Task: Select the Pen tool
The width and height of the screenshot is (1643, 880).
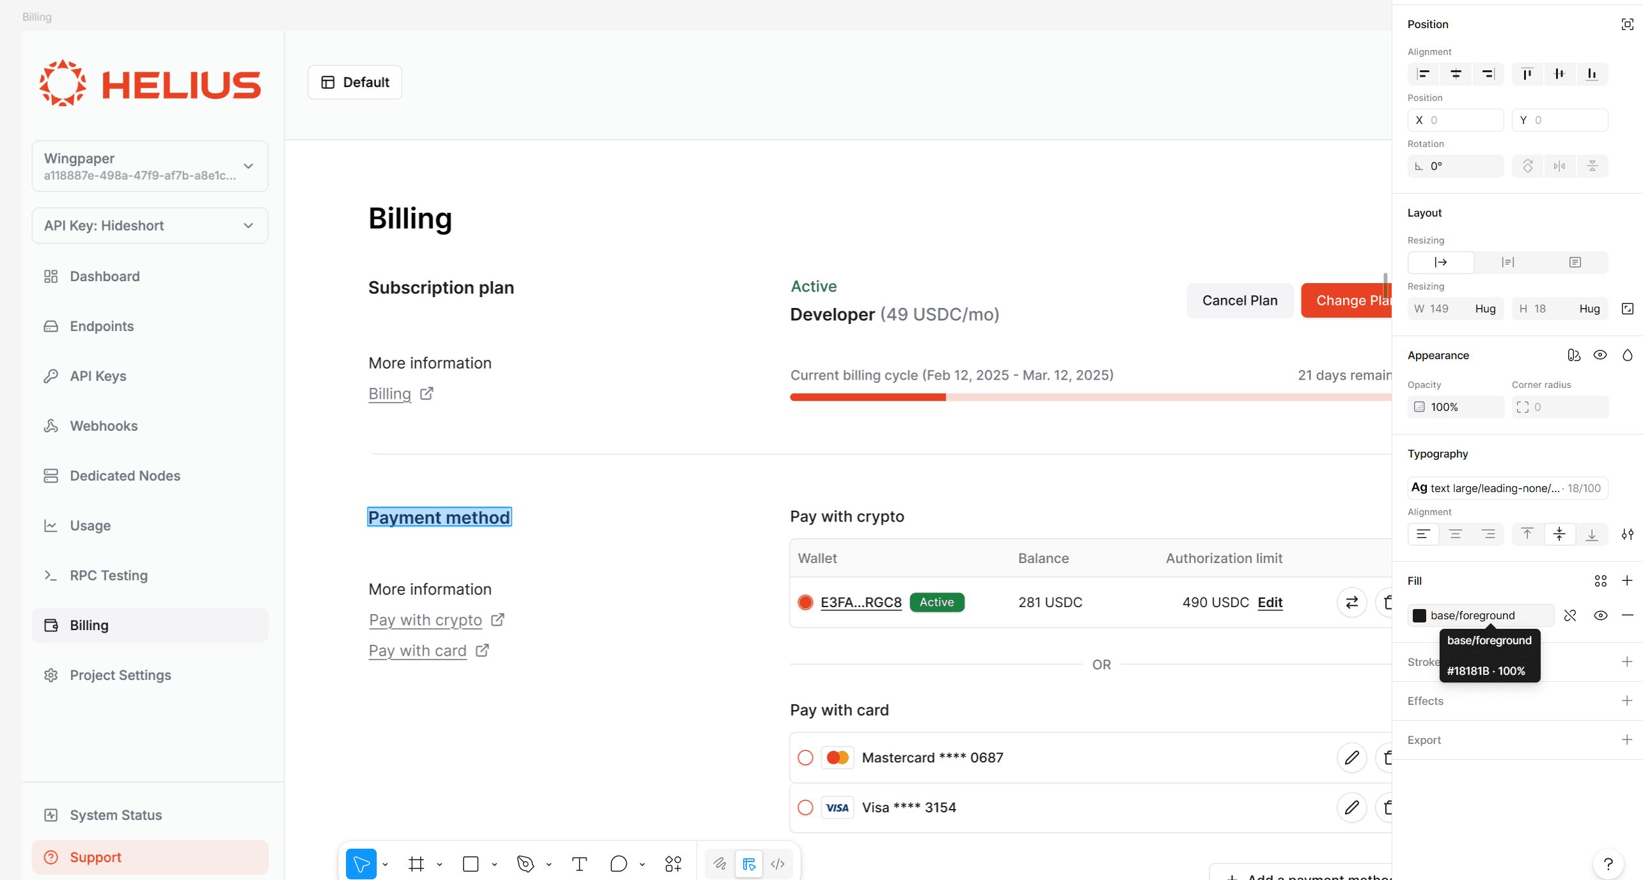Action: pyautogui.click(x=525, y=864)
